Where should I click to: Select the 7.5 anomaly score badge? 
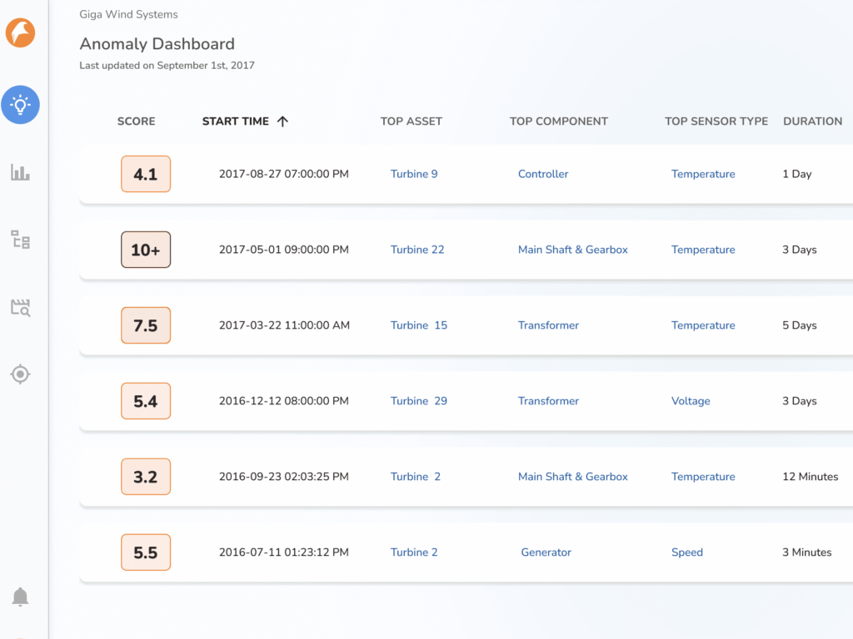pos(146,325)
